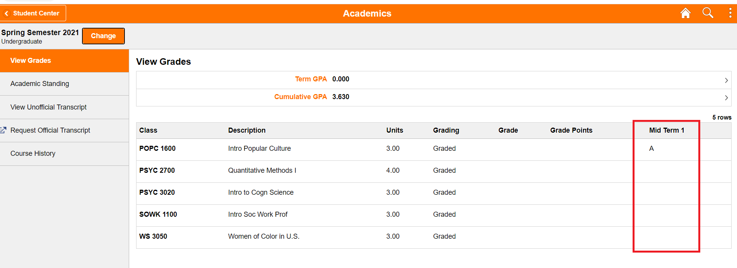The width and height of the screenshot is (737, 268).
Task: Expand the Term GPA row chevron
Action: click(x=726, y=80)
